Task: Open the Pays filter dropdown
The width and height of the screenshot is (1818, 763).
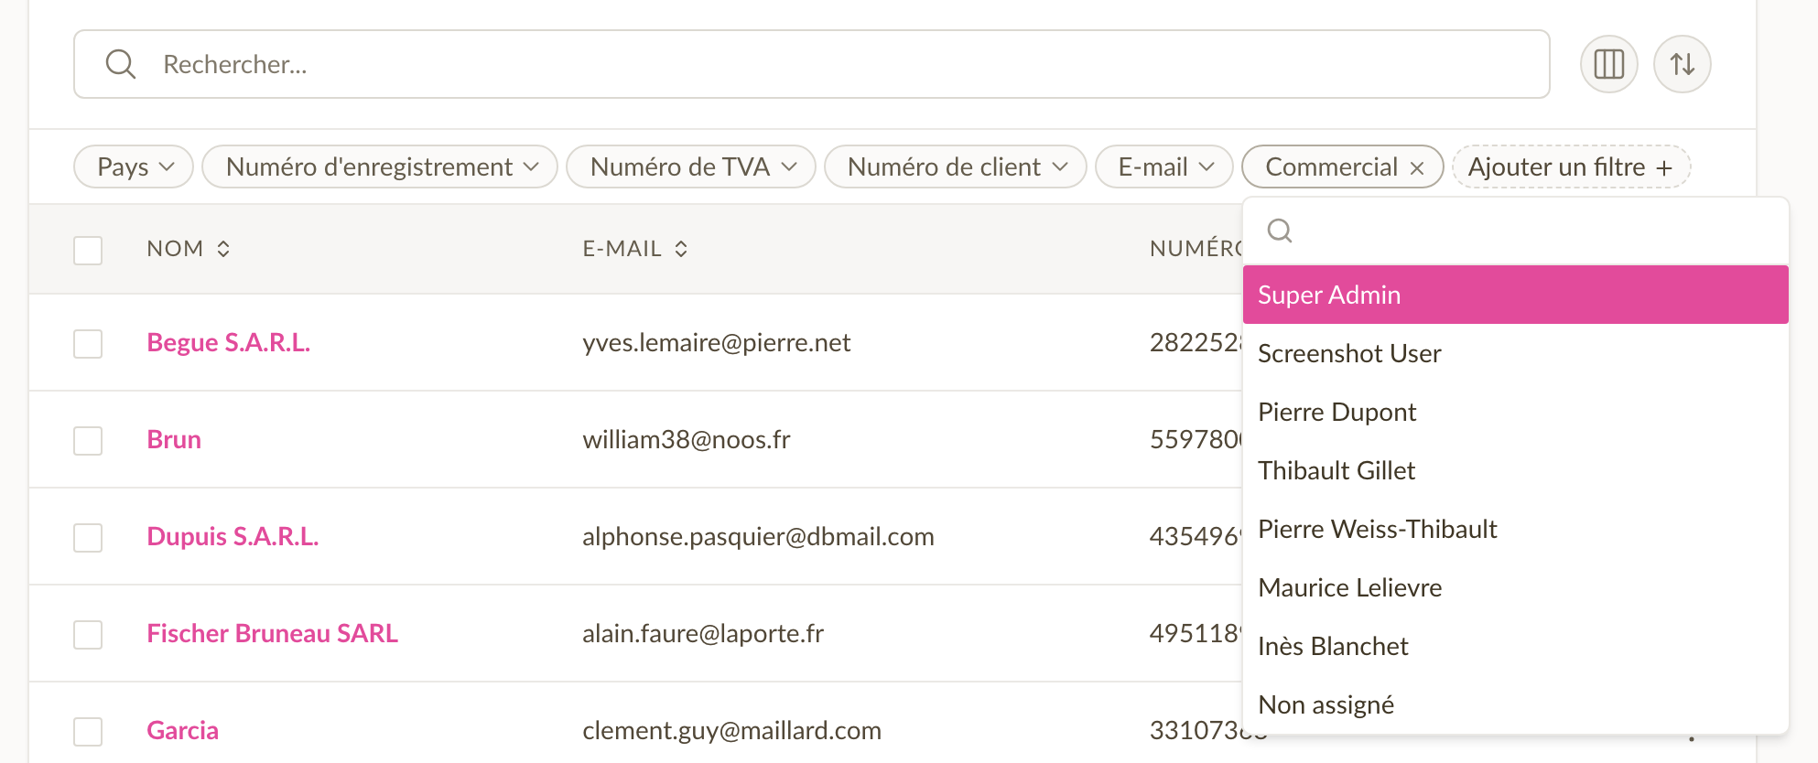Action: pos(134,167)
